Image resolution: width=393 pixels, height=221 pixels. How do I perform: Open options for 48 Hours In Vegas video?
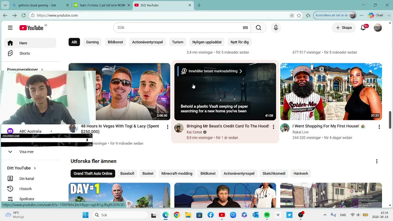tap(167, 127)
